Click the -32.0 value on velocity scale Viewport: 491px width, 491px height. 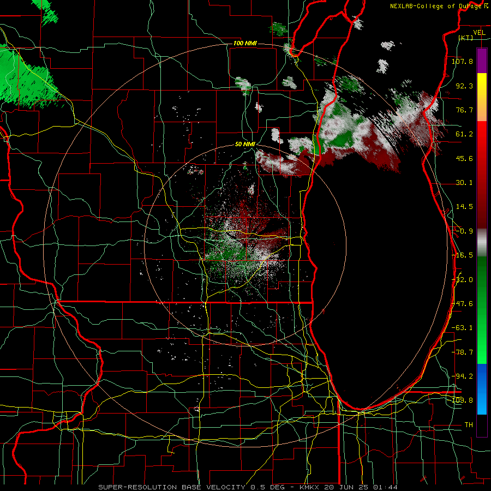(x=462, y=280)
